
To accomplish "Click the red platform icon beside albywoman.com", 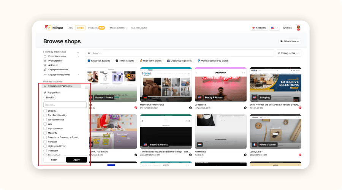I will click(300, 155).
